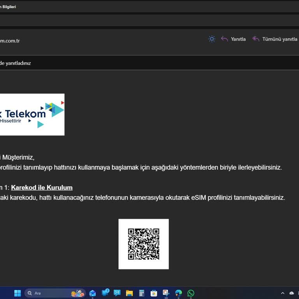The height and width of the screenshot is (299, 299).
Task: Open the chat bubble app in taskbar
Action: [117, 293]
